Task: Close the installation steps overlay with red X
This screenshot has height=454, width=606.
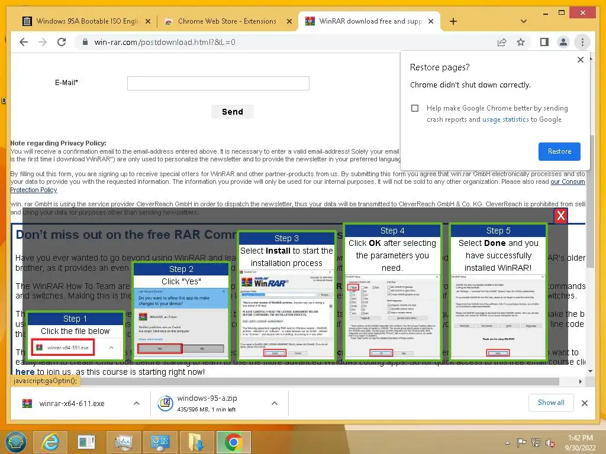Action: click(561, 216)
